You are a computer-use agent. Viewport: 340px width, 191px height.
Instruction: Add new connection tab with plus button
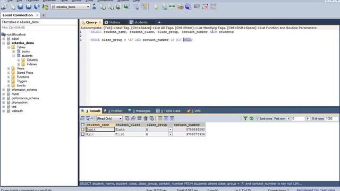[44, 15]
